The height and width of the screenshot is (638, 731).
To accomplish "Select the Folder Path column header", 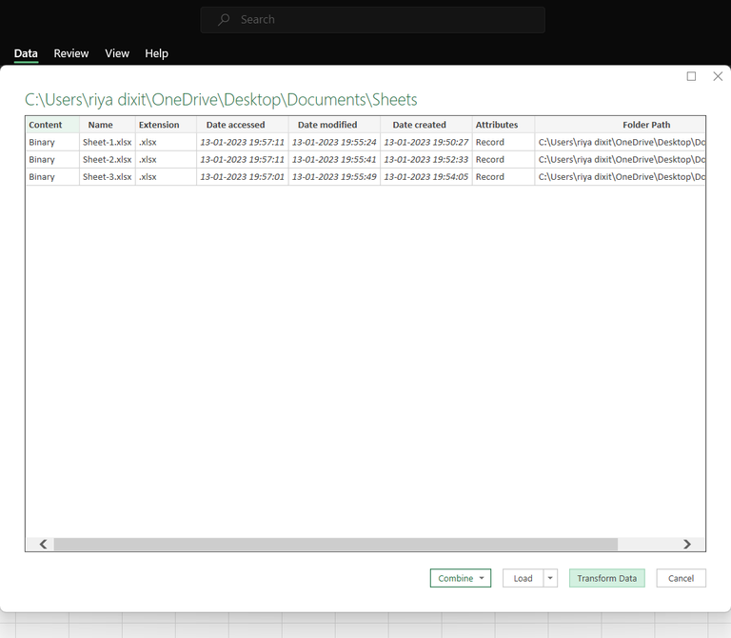I will tap(620, 125).
